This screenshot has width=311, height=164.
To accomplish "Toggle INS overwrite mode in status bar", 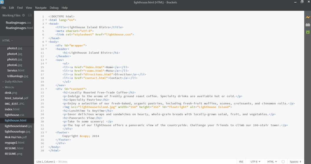I will coord(241,161).
